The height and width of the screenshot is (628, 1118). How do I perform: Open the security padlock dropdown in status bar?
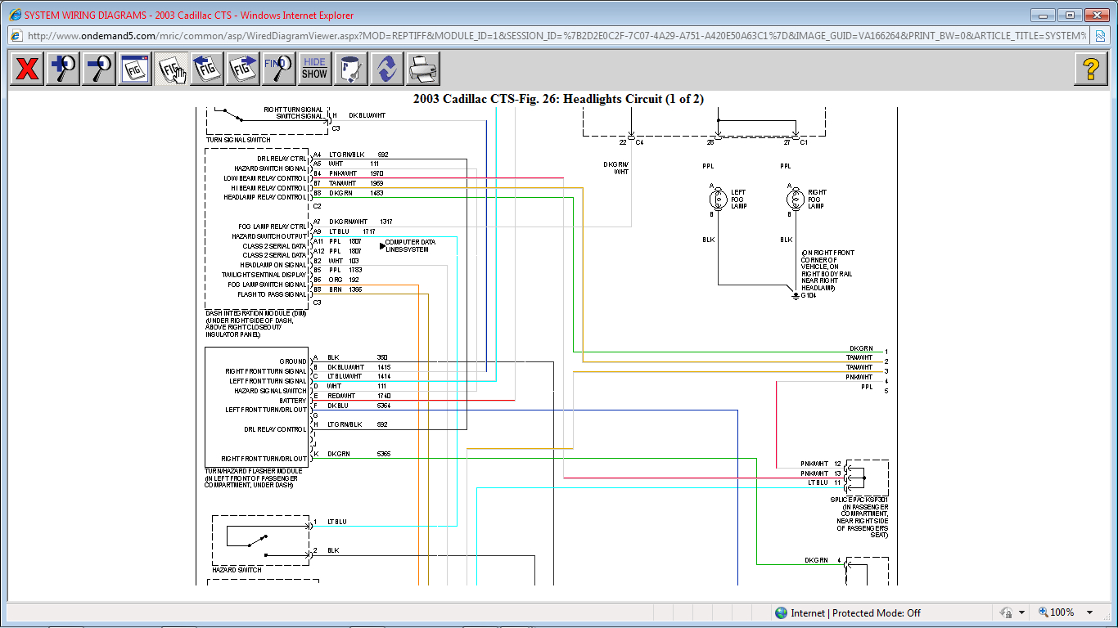(1021, 612)
